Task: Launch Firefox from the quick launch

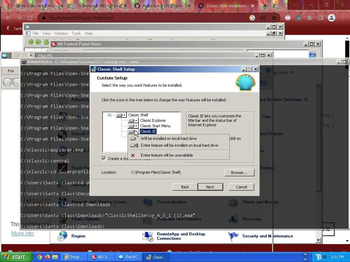Action: [47, 257]
